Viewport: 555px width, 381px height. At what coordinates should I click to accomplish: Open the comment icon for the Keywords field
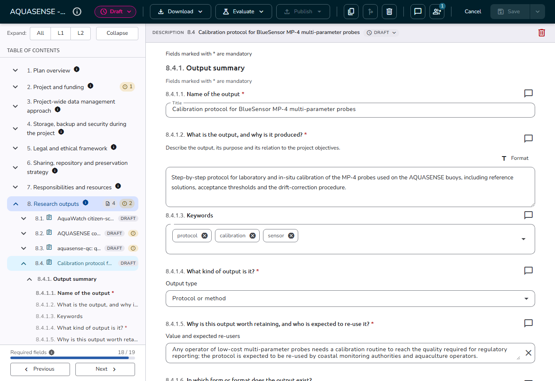528,215
